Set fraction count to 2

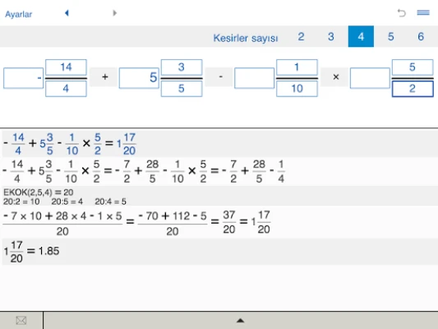point(301,37)
